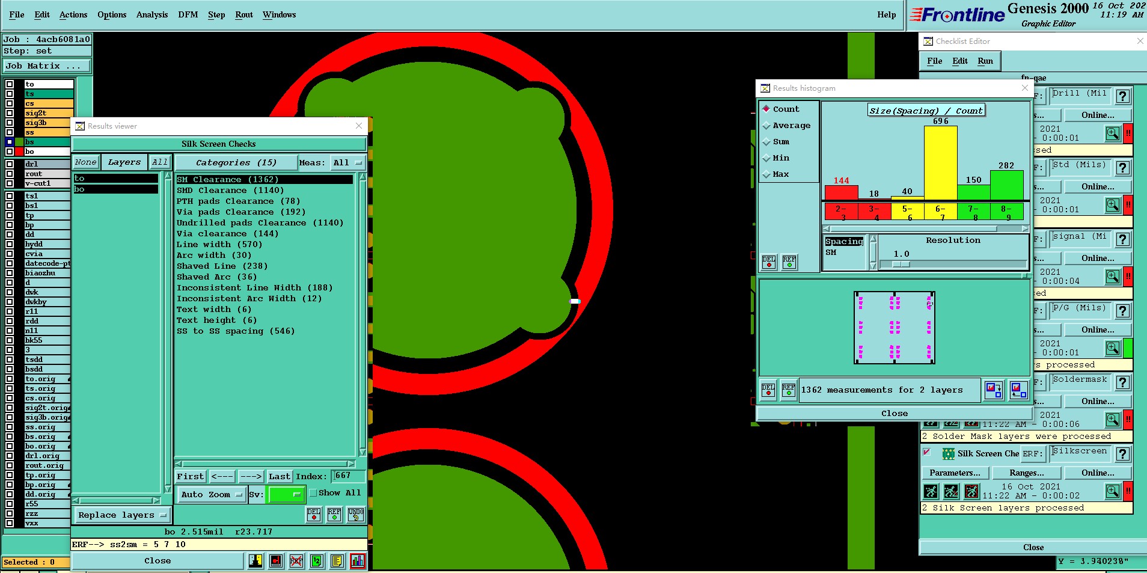Open the Rout menu
This screenshot has width=1147, height=573.
click(x=243, y=14)
